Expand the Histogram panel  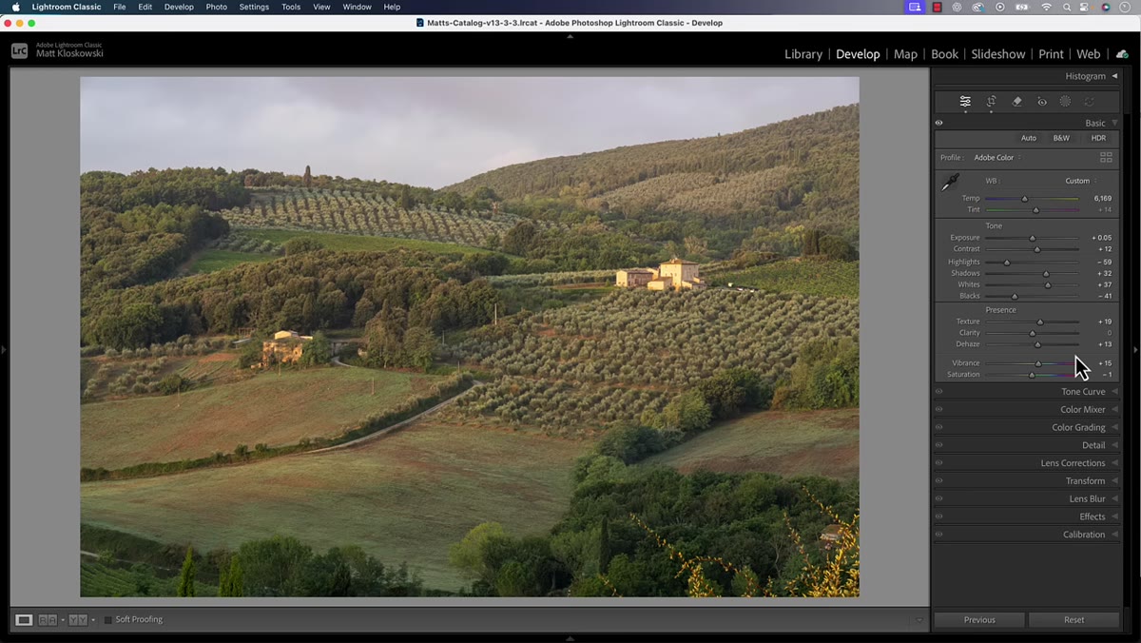point(1114,76)
